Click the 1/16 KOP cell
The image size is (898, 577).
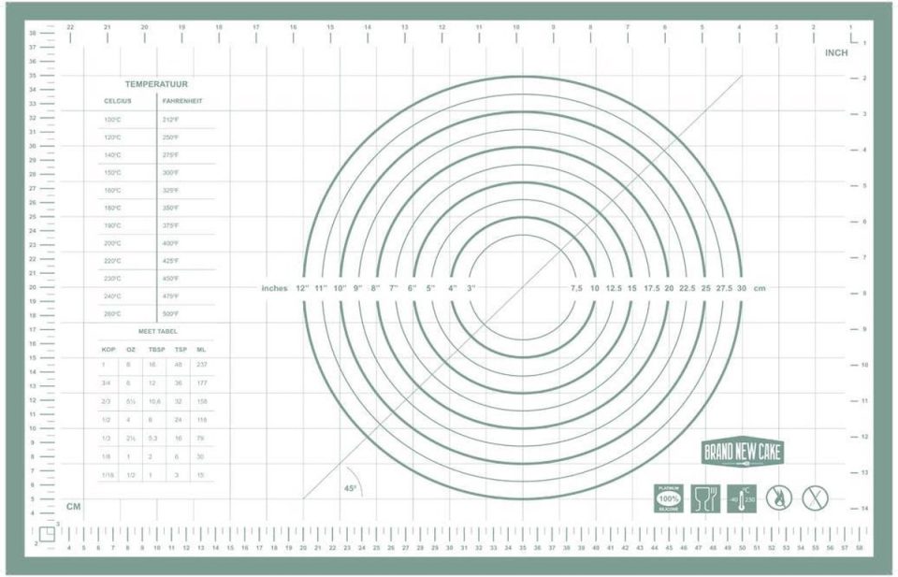pyautogui.click(x=108, y=475)
